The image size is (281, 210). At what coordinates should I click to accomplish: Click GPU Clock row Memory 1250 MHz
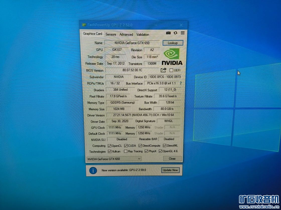tap(144, 127)
